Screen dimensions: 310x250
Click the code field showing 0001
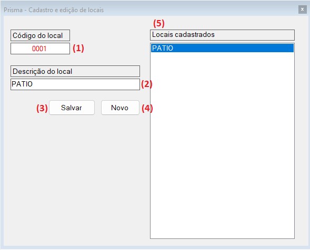tap(40, 49)
